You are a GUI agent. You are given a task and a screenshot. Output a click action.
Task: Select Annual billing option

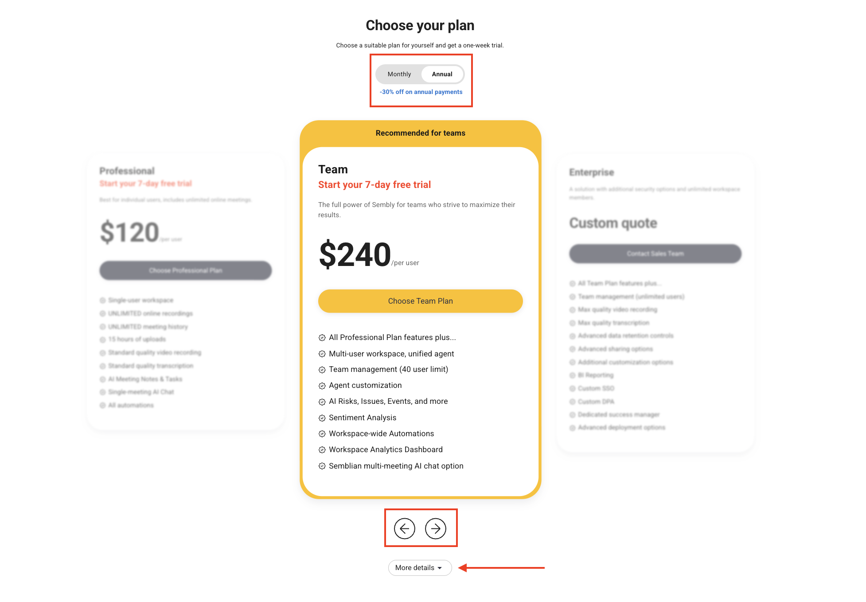coord(442,74)
